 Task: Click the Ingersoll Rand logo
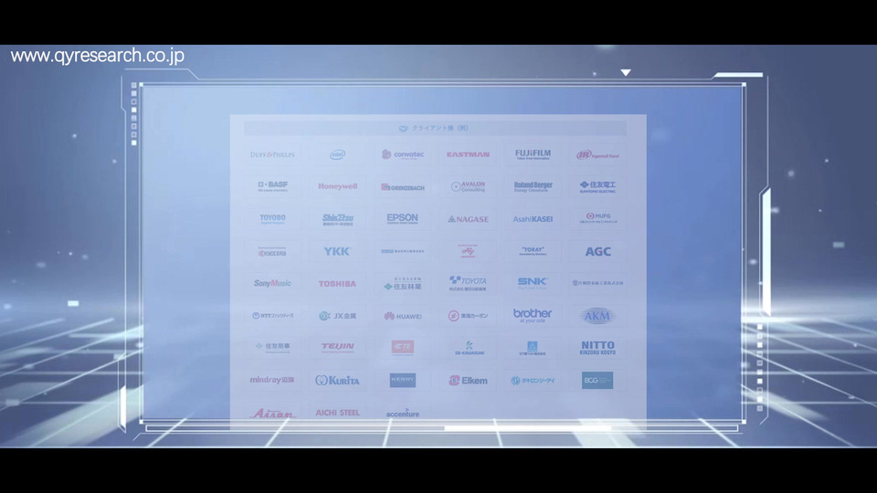pyautogui.click(x=597, y=155)
